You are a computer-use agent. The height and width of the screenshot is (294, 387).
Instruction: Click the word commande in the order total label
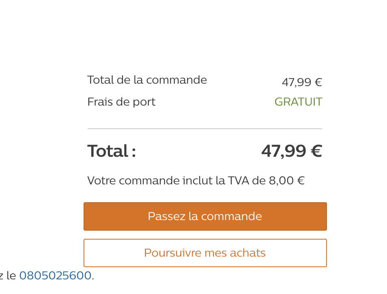[176, 80]
